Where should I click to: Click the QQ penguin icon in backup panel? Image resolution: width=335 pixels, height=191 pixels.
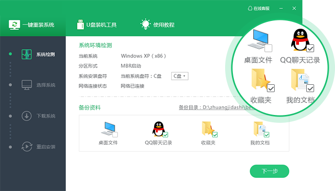point(159,129)
